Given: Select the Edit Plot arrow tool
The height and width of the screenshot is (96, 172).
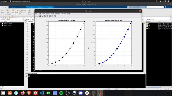Looking at the screenshot, I should pos(53,16).
